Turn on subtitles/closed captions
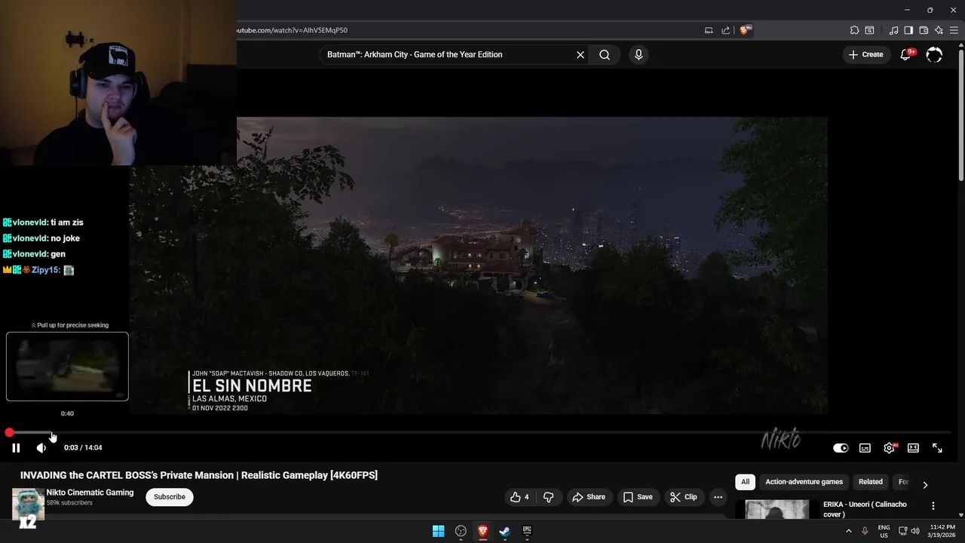This screenshot has height=543, width=965. point(865,448)
